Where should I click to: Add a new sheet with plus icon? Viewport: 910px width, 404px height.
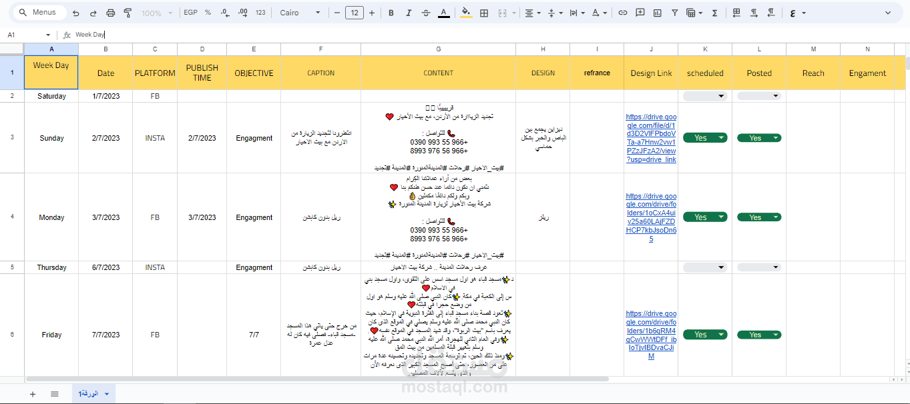coord(33,394)
